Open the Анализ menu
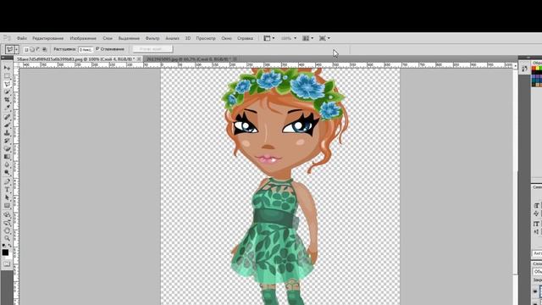542x305 pixels. (x=172, y=38)
